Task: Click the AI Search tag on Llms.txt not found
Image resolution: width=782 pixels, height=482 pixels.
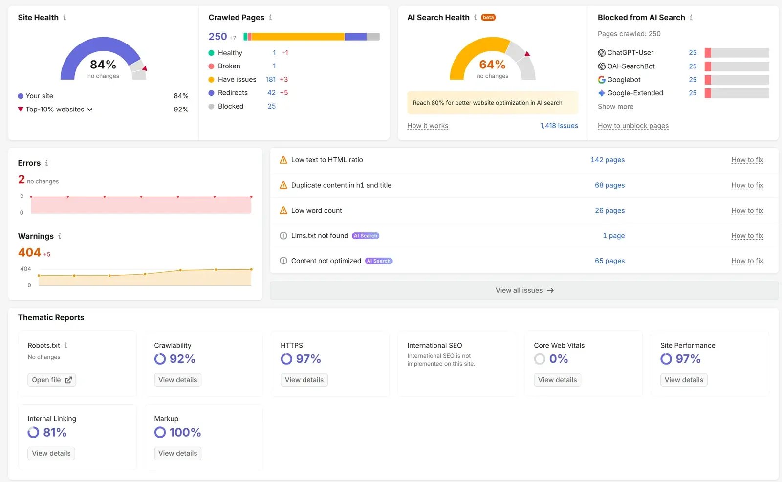Action: (x=366, y=236)
